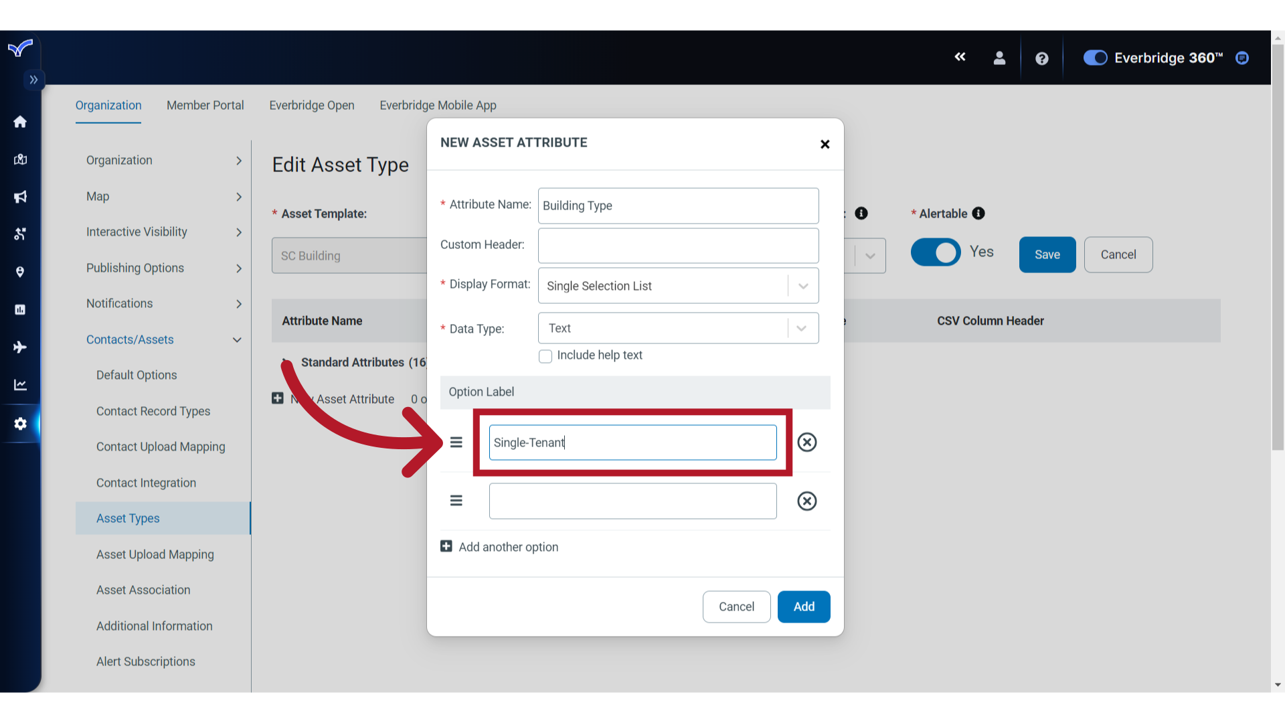Click the remove X icon for Single-Tenant option

pos(806,443)
